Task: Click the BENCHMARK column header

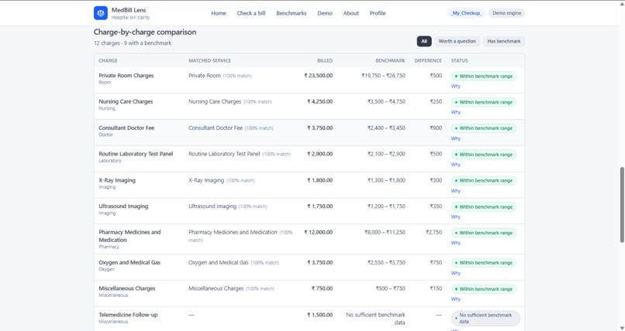Action: (390, 61)
